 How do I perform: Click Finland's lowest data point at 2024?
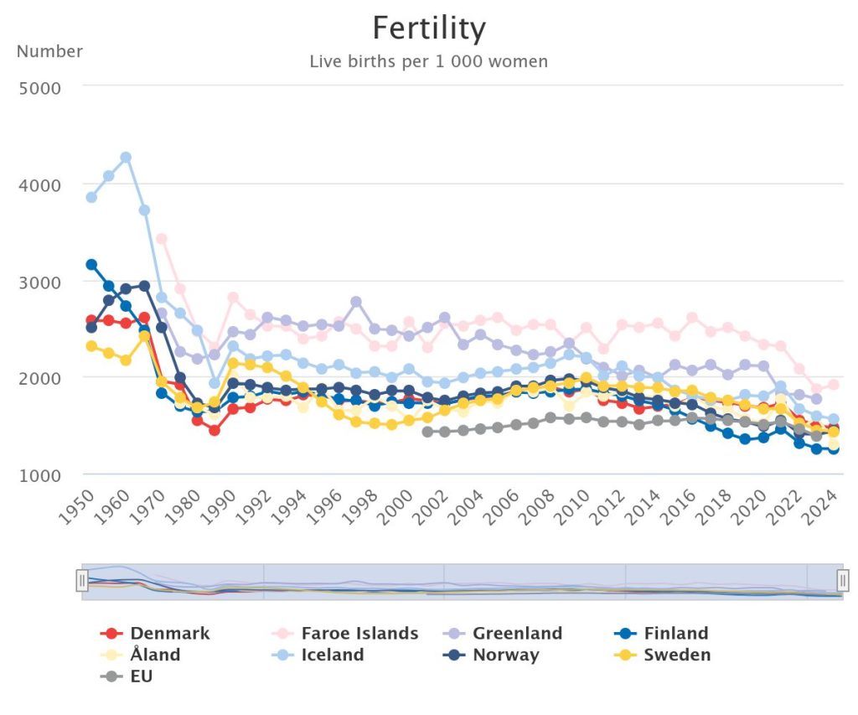pos(834,450)
